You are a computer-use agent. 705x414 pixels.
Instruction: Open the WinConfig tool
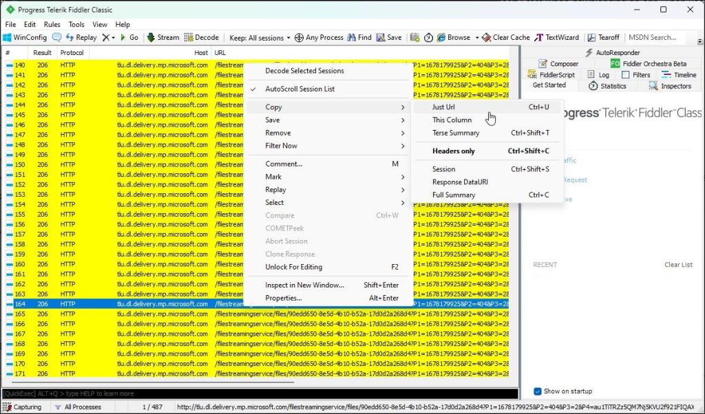click(x=24, y=37)
